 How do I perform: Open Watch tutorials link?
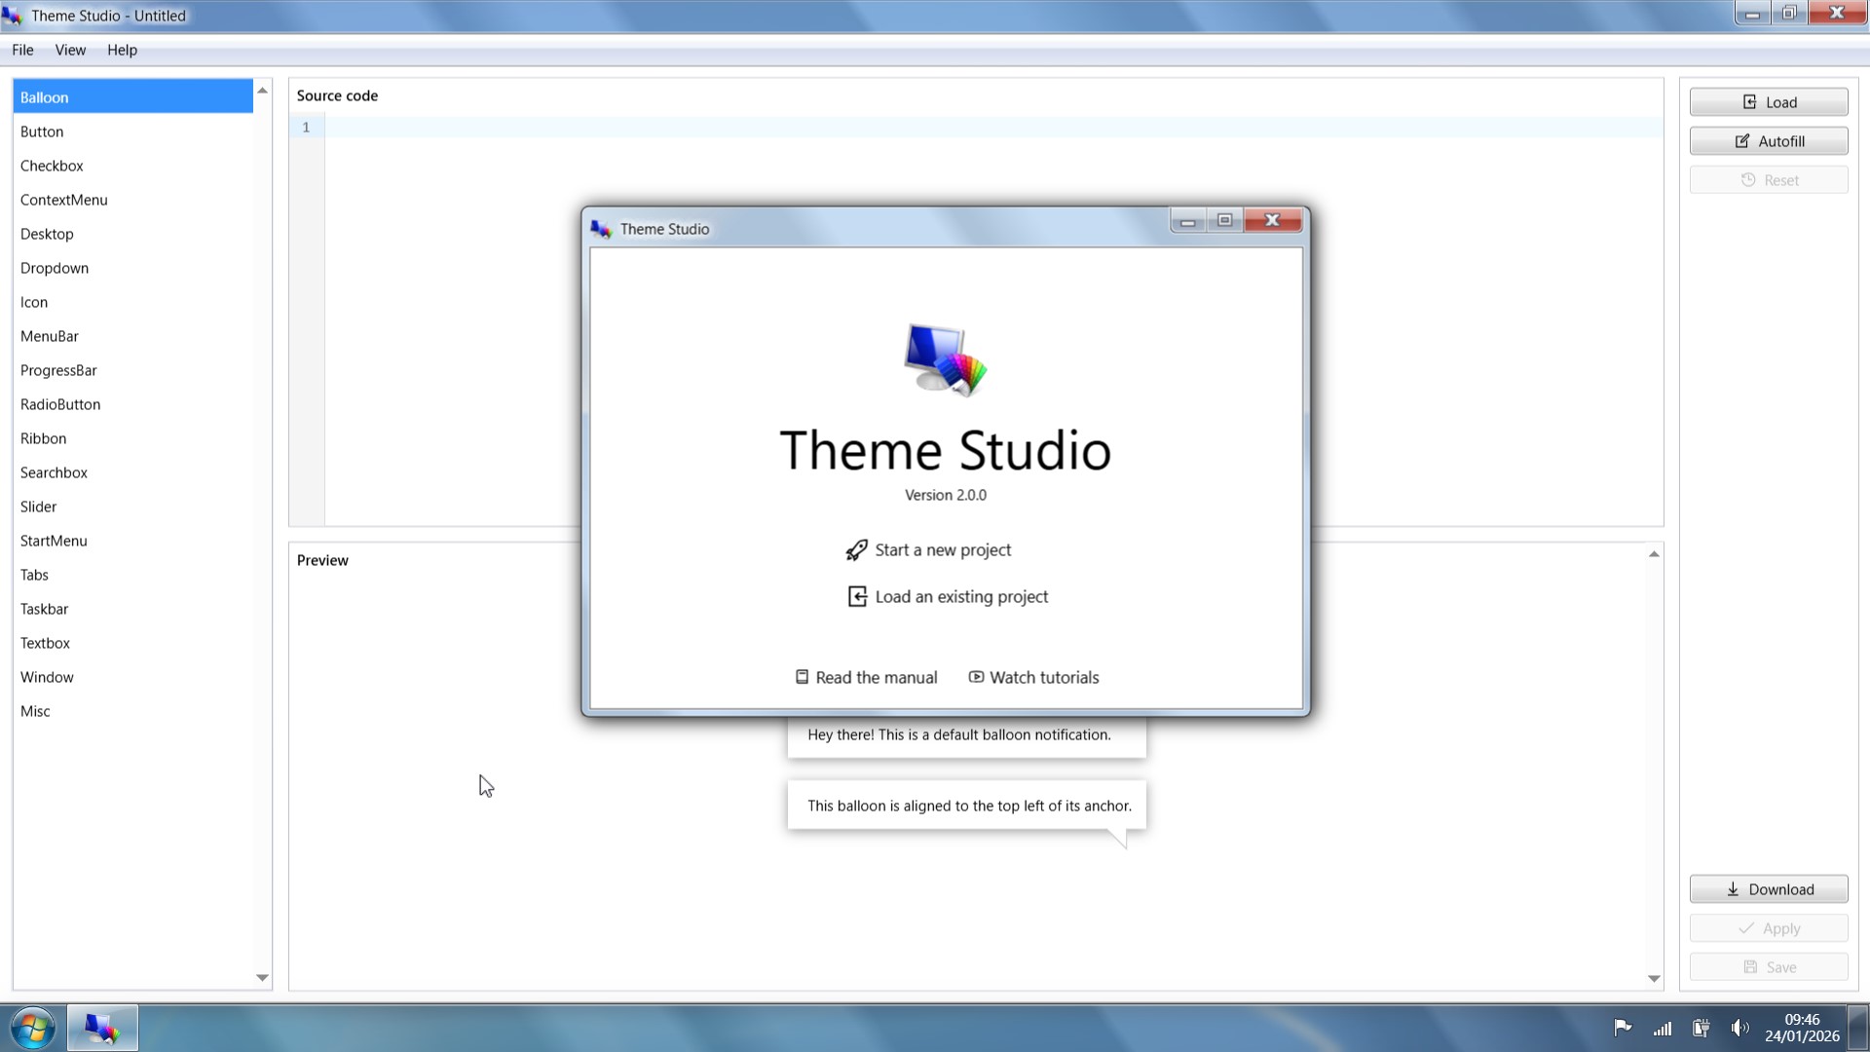pos(1032,677)
